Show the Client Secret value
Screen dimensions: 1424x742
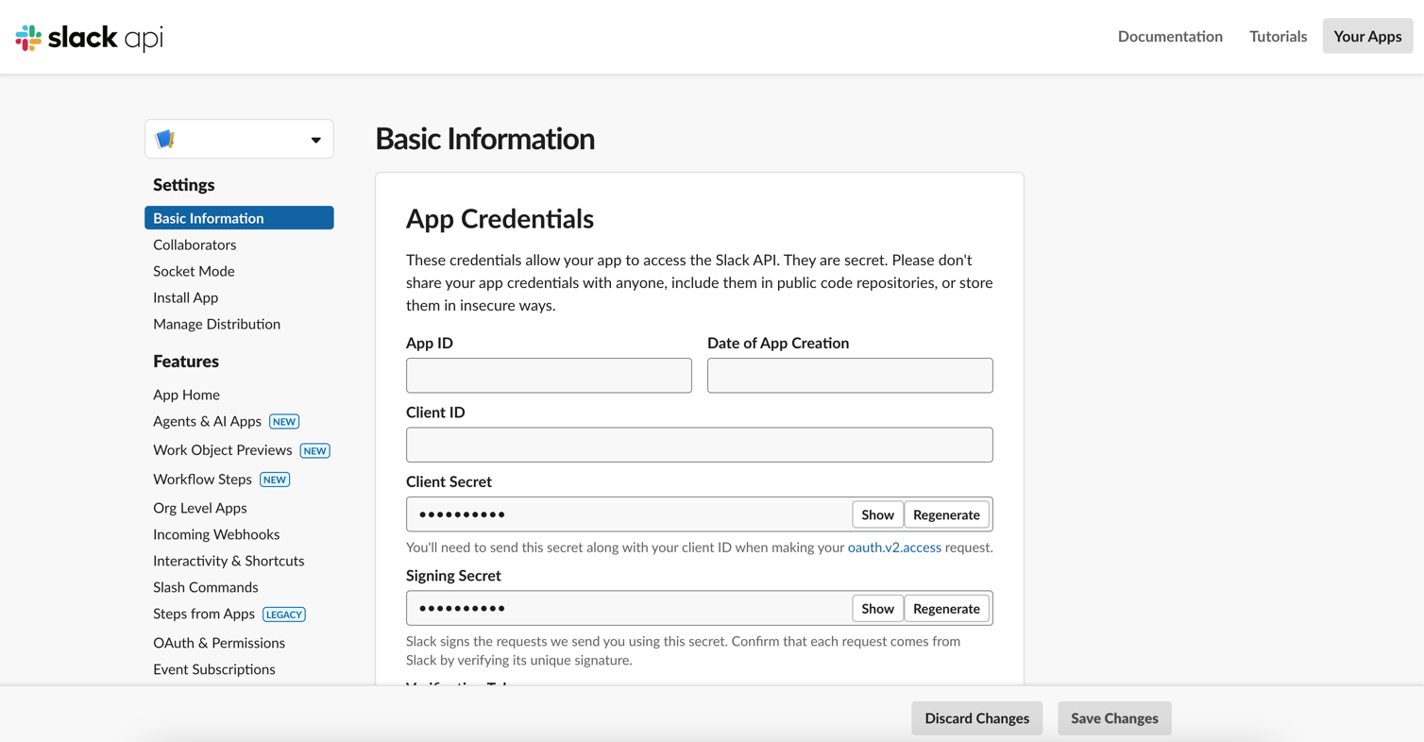point(876,514)
